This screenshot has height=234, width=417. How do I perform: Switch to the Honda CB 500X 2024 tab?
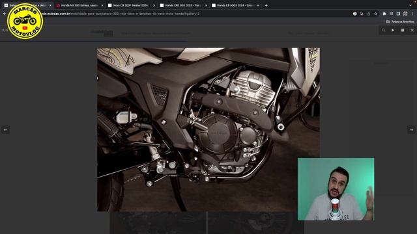click(235, 5)
